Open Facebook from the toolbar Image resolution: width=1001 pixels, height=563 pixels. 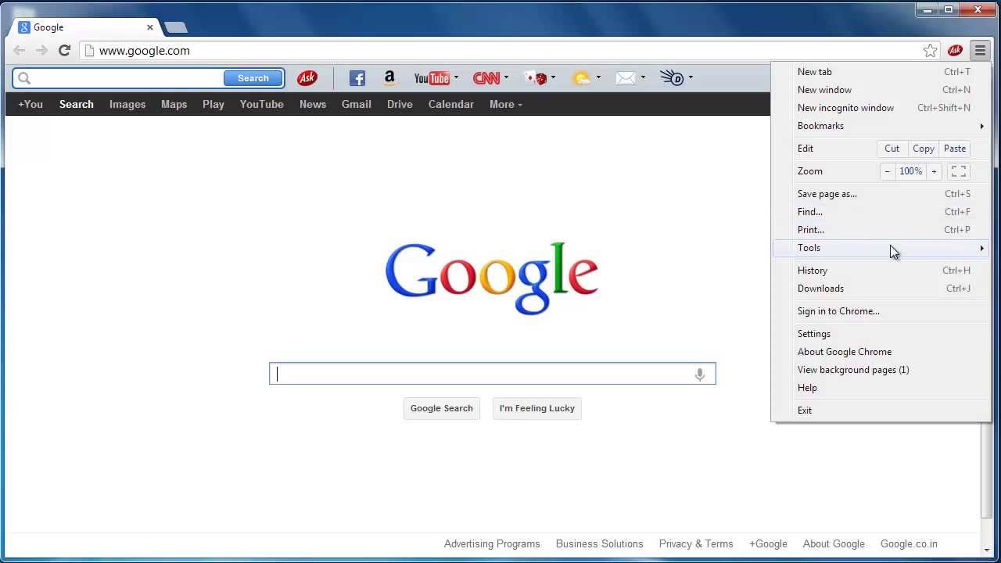tap(357, 77)
